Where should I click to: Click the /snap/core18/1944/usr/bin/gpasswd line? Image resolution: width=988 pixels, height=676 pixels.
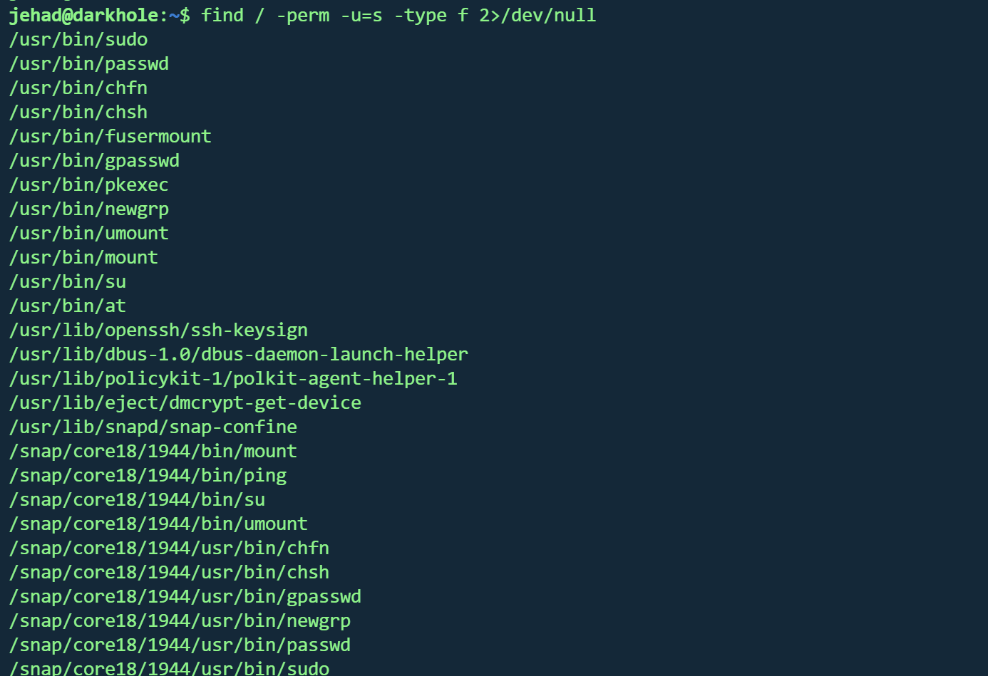pyautogui.click(x=185, y=596)
